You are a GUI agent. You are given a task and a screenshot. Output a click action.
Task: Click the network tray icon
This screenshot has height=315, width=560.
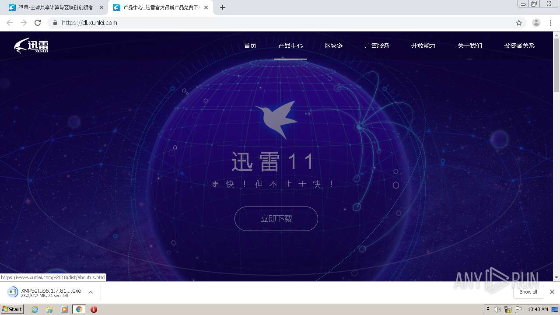pyautogui.click(x=508, y=309)
